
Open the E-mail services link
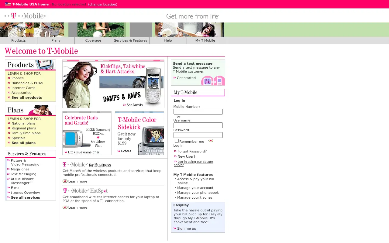(16, 188)
